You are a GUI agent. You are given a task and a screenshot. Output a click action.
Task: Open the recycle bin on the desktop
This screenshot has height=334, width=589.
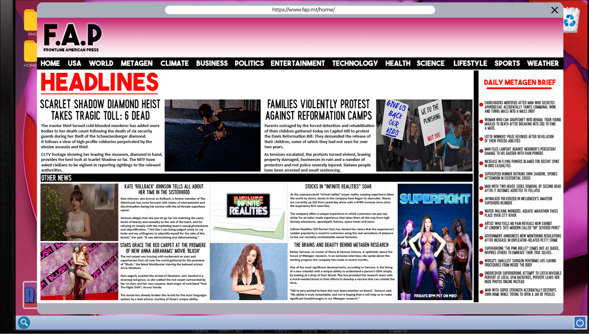point(571,20)
